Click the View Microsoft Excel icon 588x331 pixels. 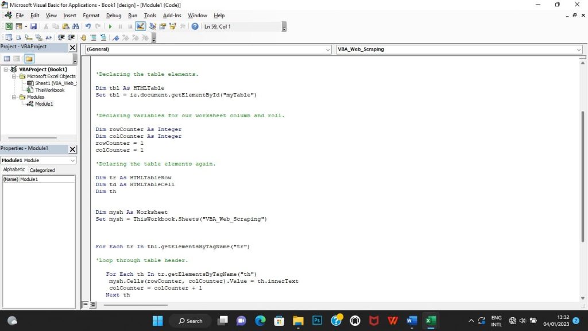point(9,26)
